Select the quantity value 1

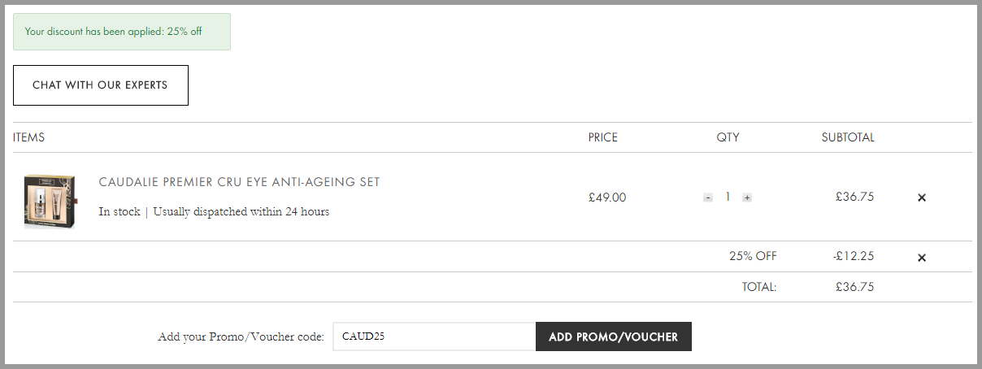click(728, 197)
